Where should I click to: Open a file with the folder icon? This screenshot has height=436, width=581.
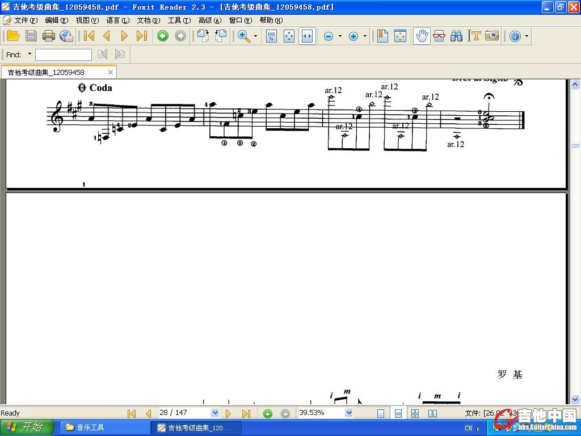coord(14,36)
